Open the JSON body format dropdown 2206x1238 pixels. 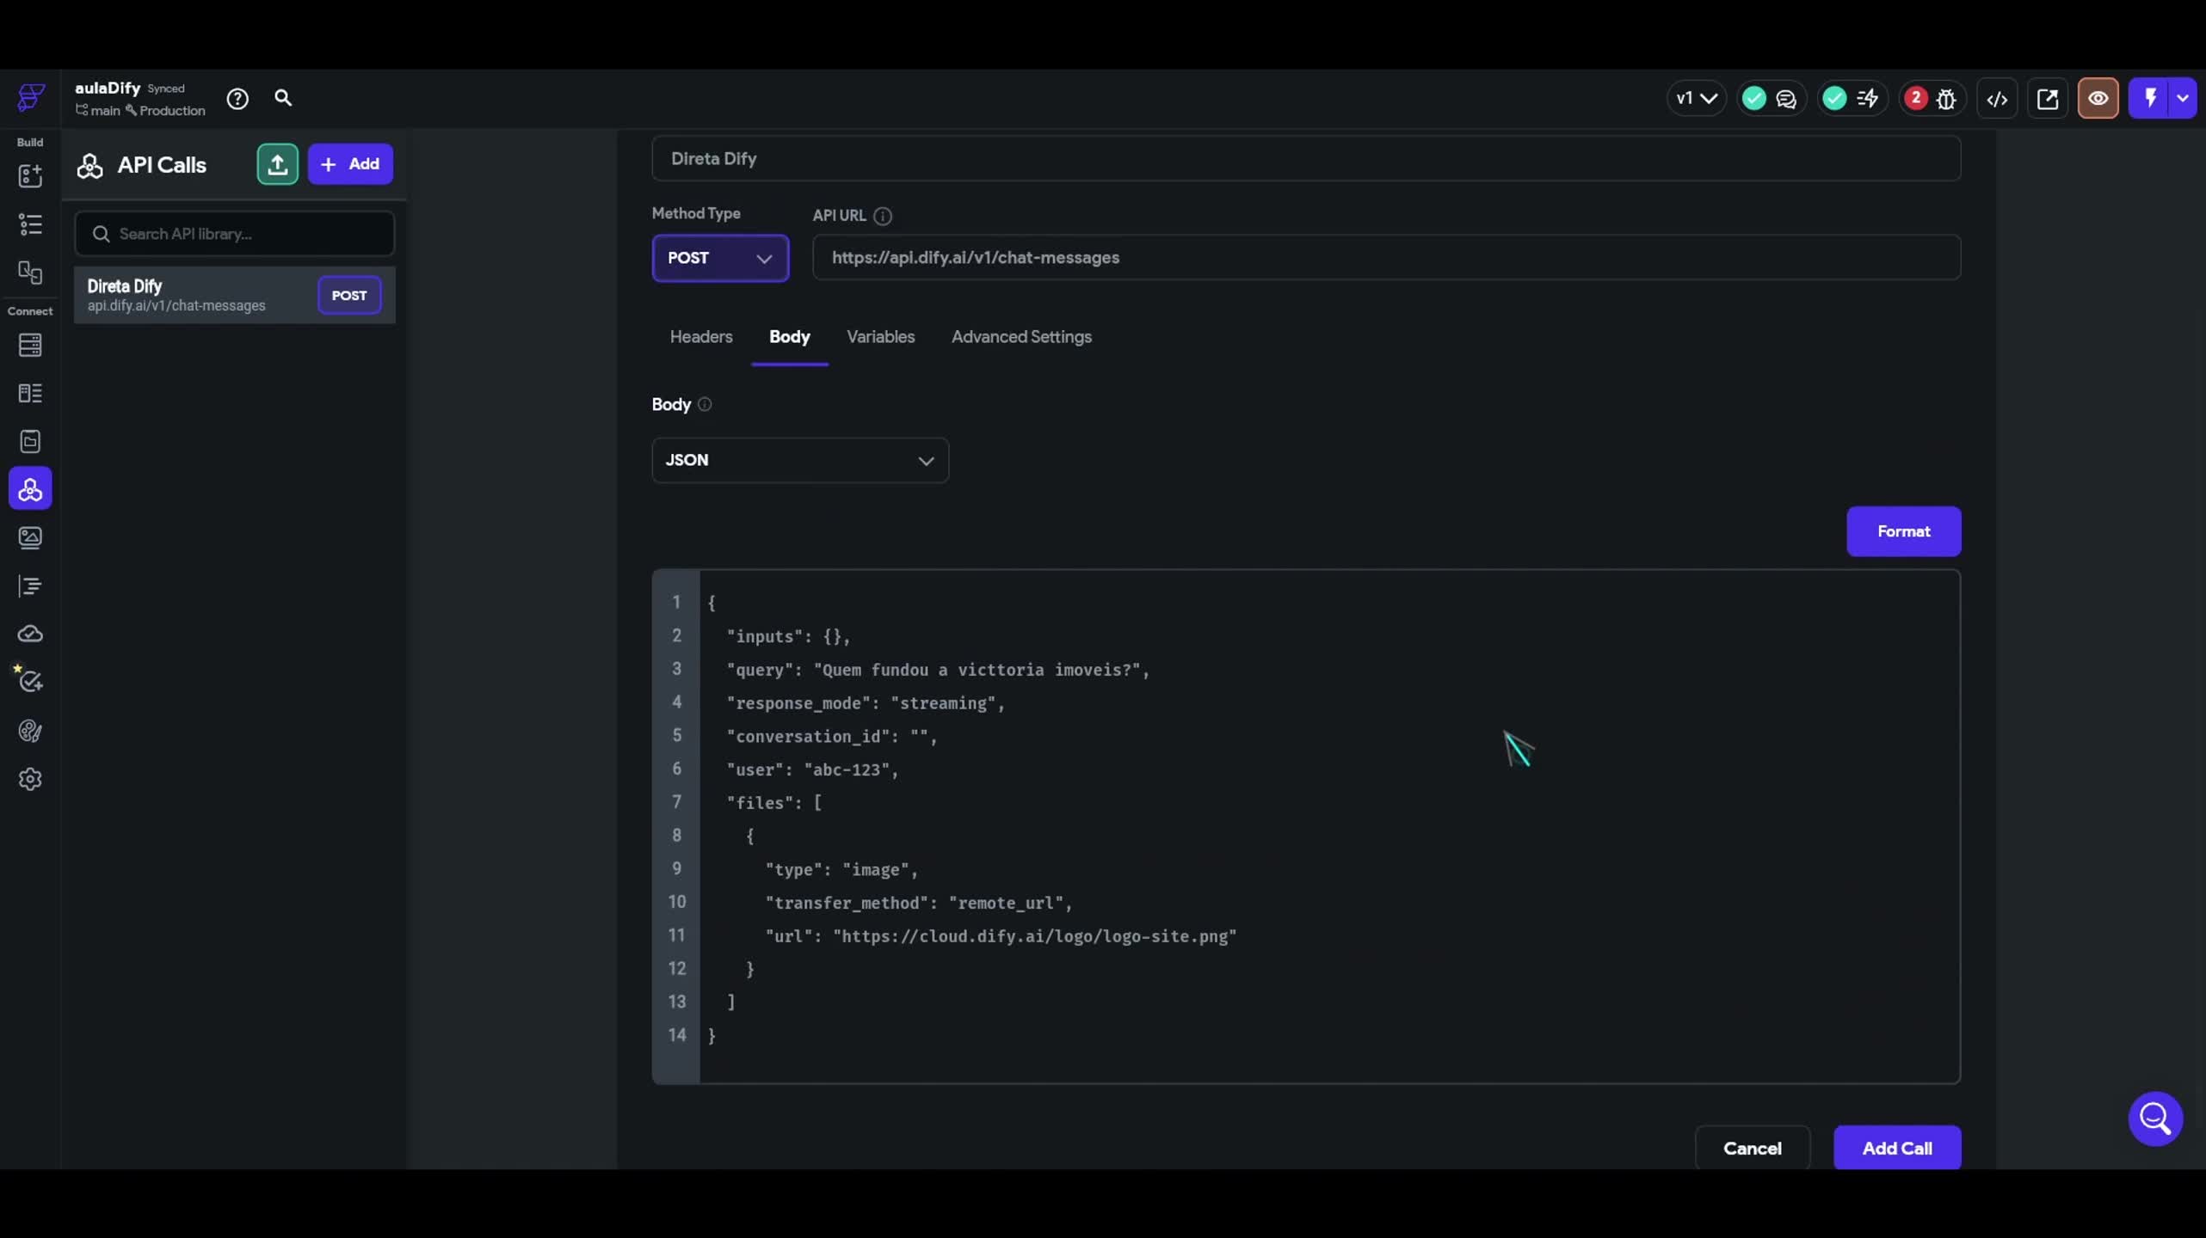click(x=799, y=460)
